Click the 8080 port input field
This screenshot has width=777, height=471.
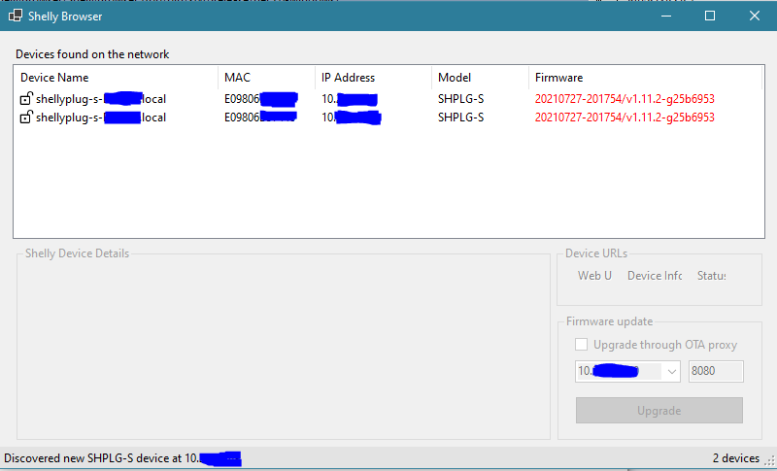[x=716, y=371]
